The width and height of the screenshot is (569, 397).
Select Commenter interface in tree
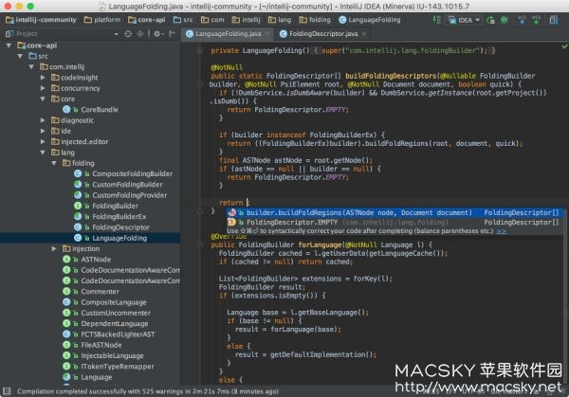(100, 292)
